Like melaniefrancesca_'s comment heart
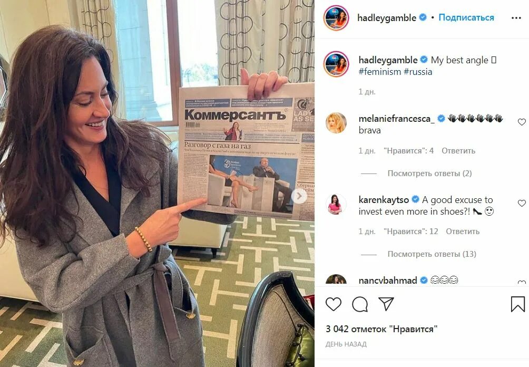 click(x=522, y=122)
